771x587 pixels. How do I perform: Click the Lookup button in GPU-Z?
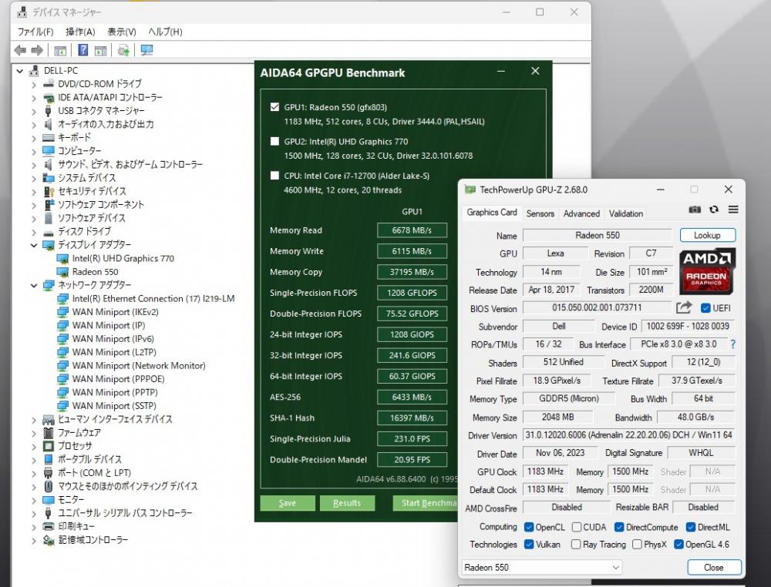tap(707, 235)
